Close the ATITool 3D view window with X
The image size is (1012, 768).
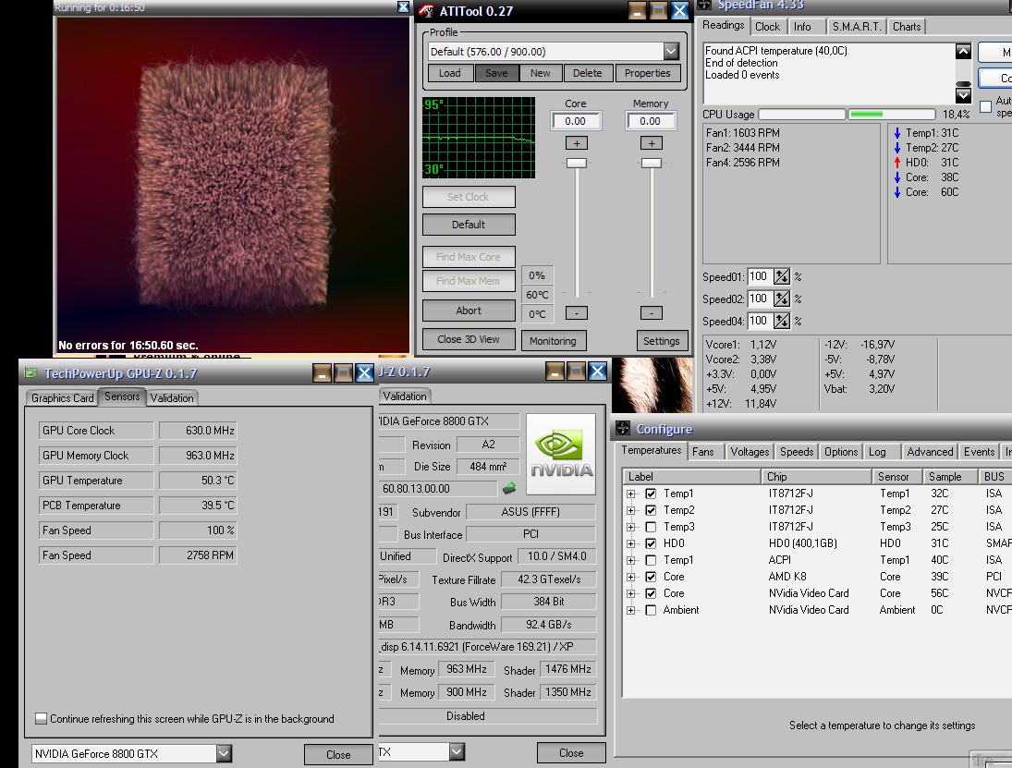tap(403, 7)
